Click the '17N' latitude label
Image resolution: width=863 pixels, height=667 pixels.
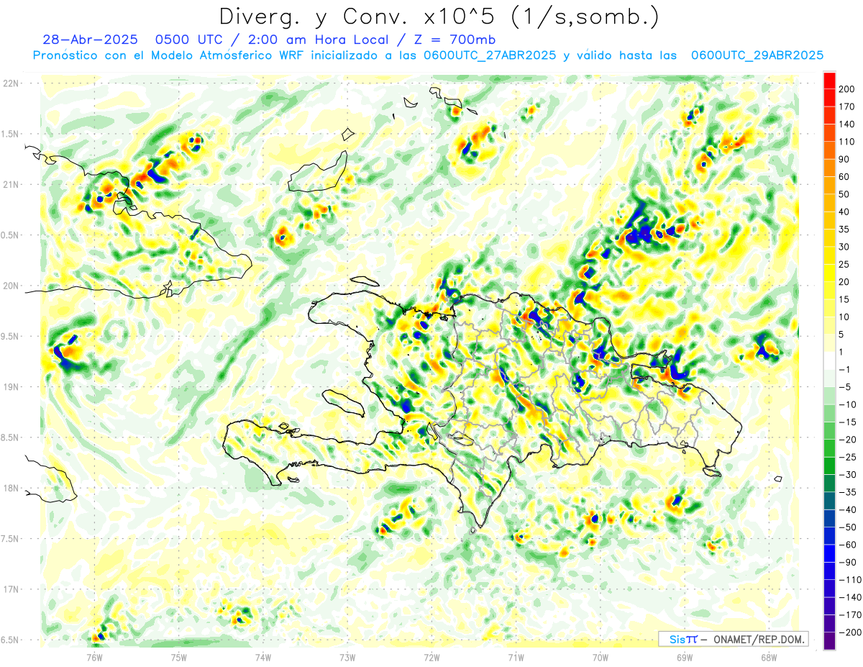click(12, 589)
